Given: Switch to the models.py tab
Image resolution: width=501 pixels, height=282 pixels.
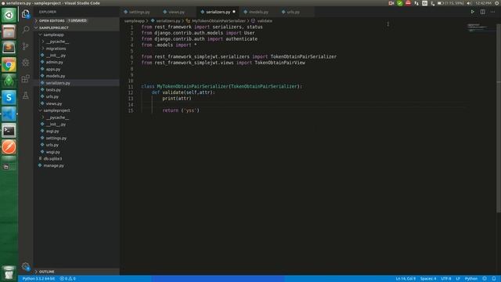Looking at the screenshot, I should tap(258, 12).
